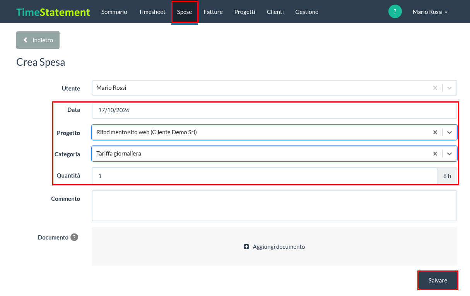This screenshot has height=296, width=470.
Task: Click Aggiungi documento to attach a file
Action: pyautogui.click(x=274, y=246)
